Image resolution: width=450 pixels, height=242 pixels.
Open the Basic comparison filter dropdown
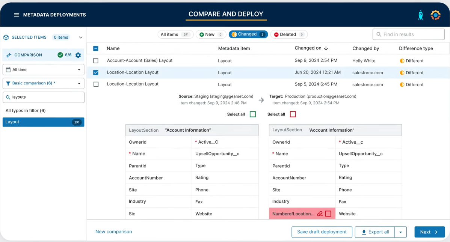point(44,83)
